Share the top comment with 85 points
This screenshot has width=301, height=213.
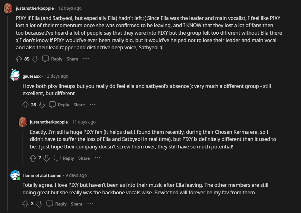[x=72, y=59]
